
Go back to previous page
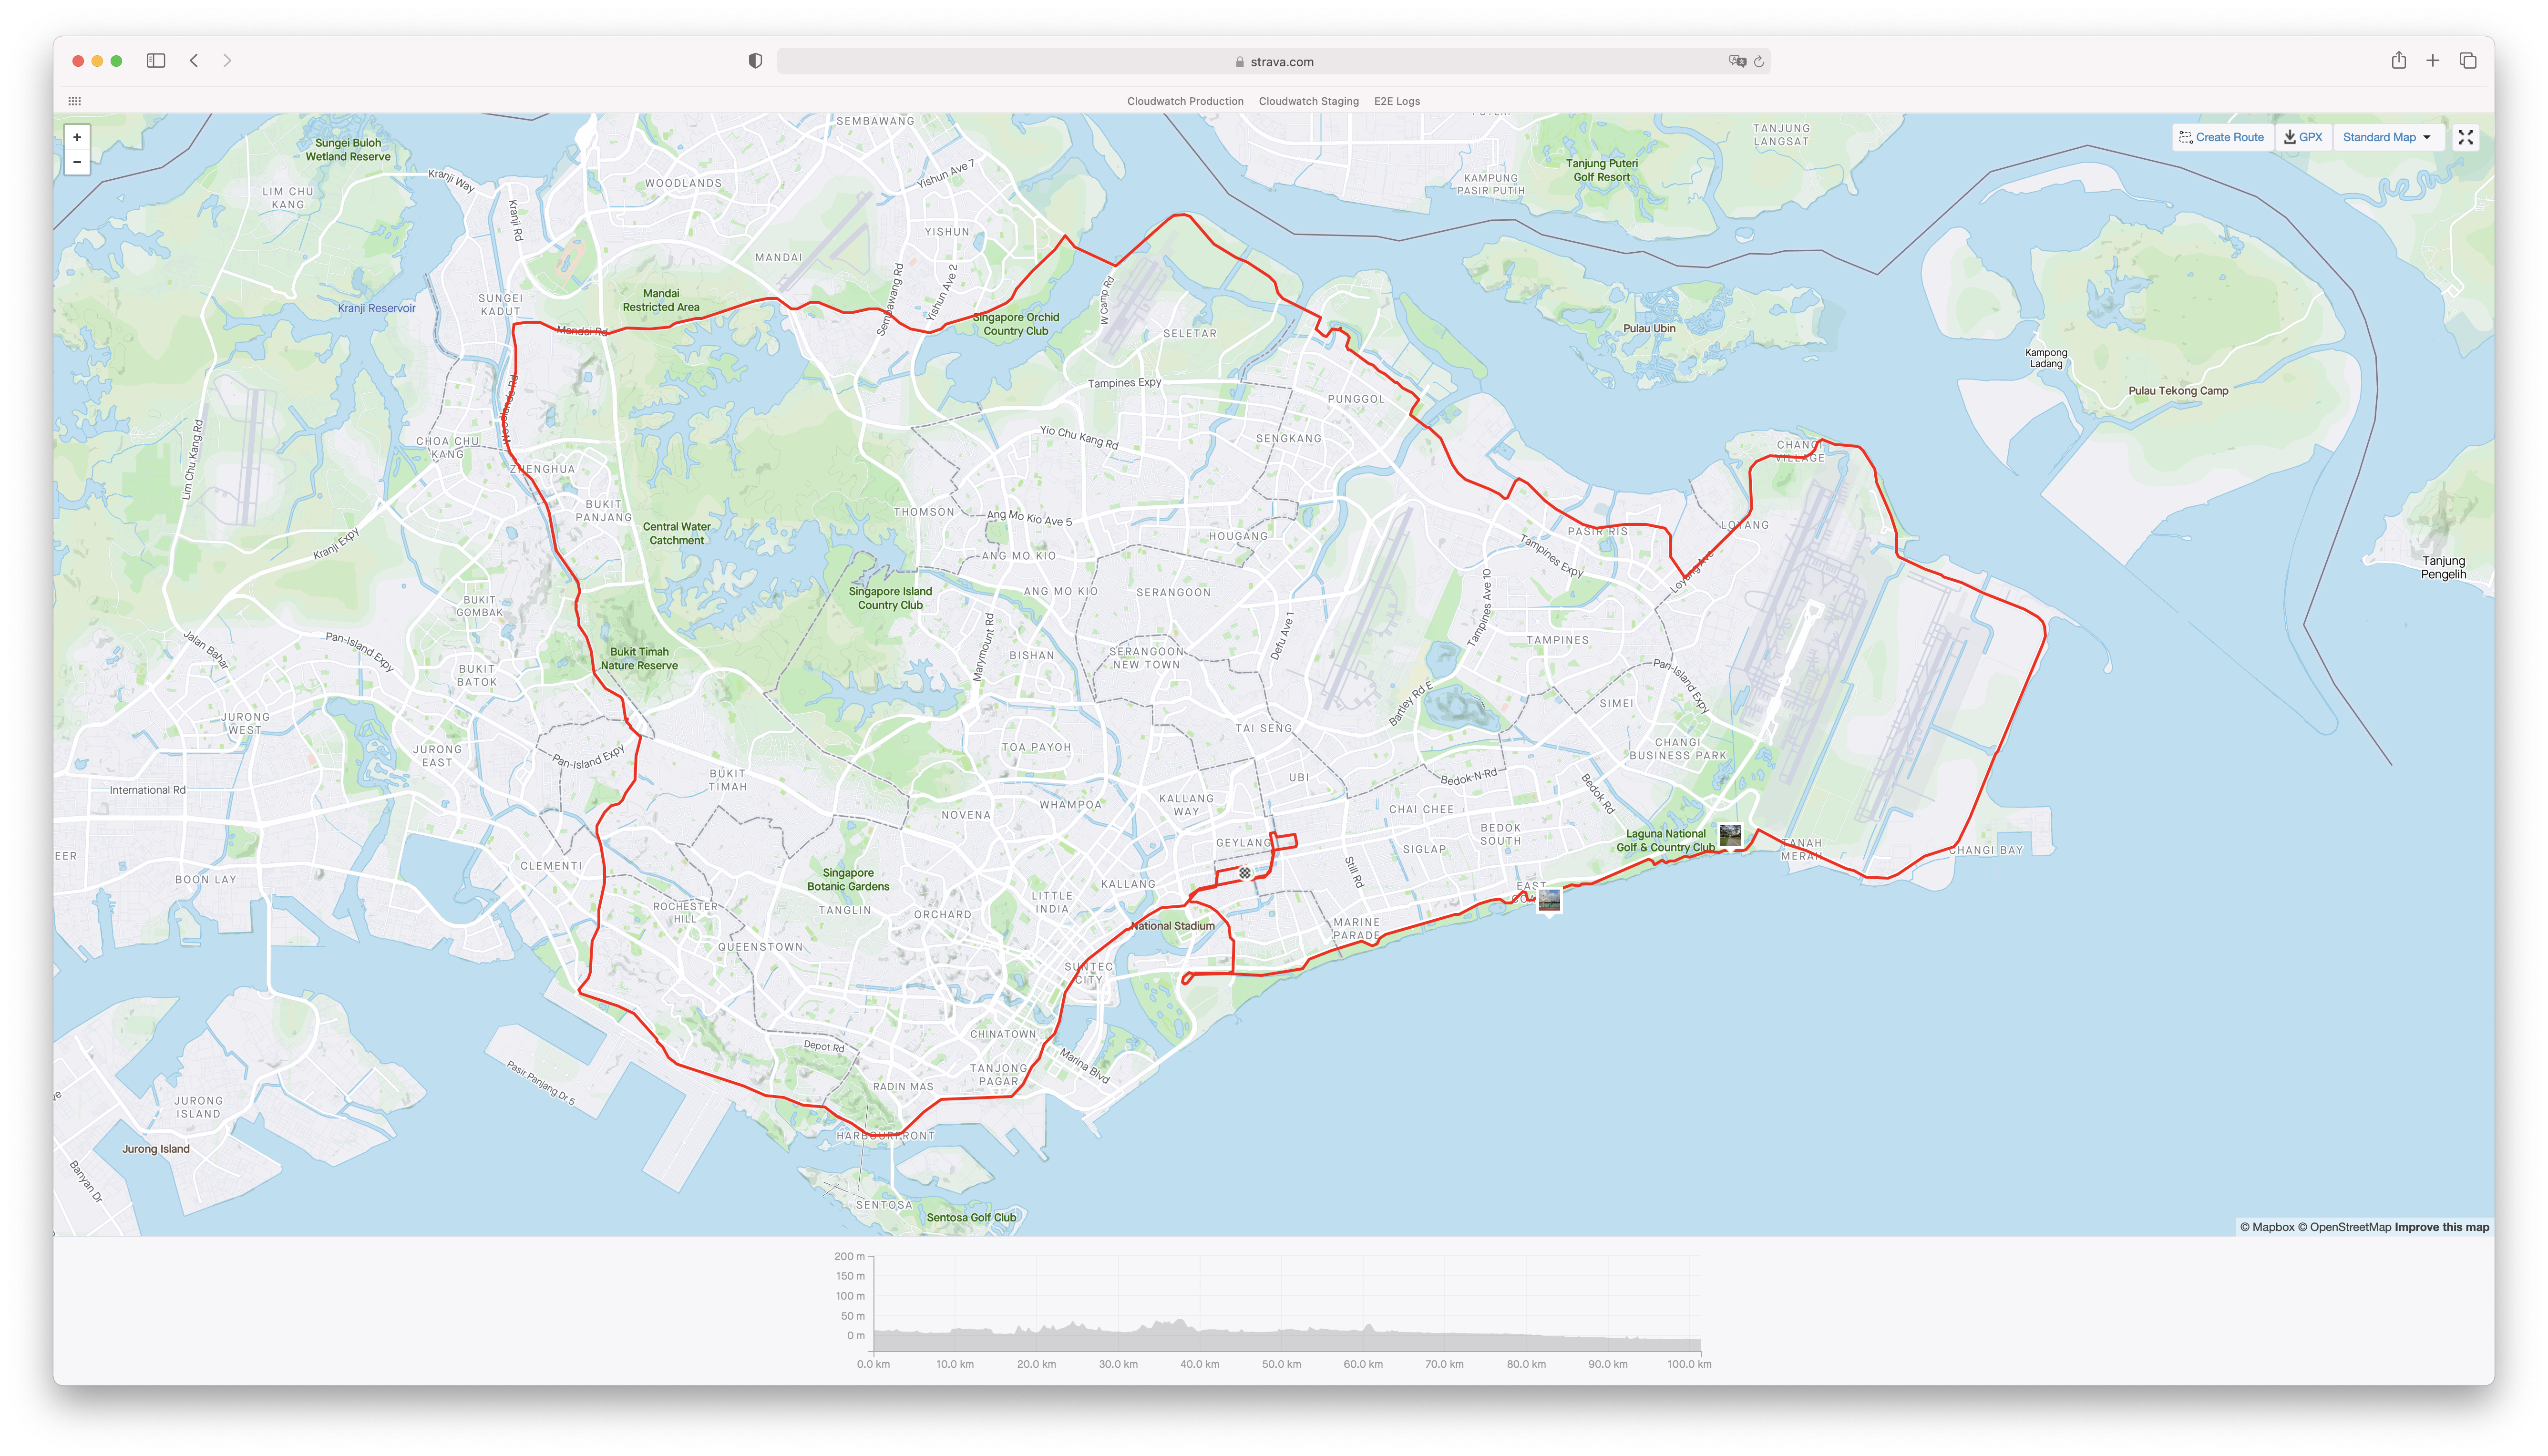(194, 61)
